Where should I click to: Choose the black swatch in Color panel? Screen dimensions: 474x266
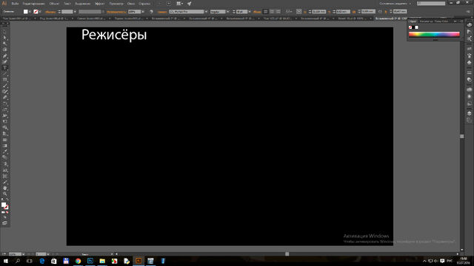point(413,27)
